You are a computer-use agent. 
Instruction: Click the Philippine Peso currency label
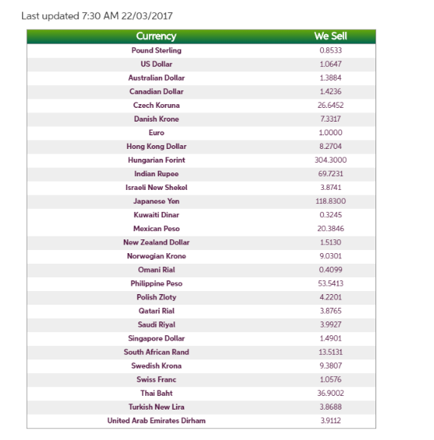click(x=157, y=283)
